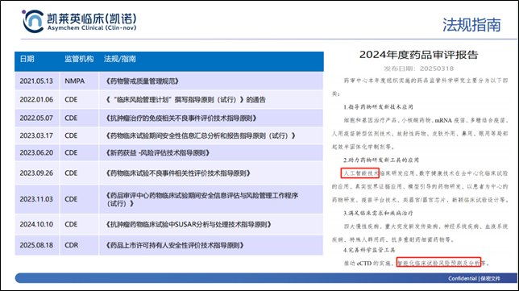Click CDE cell in the 2022.05.07 row
The height and width of the screenshot is (291, 519).
pos(71,118)
